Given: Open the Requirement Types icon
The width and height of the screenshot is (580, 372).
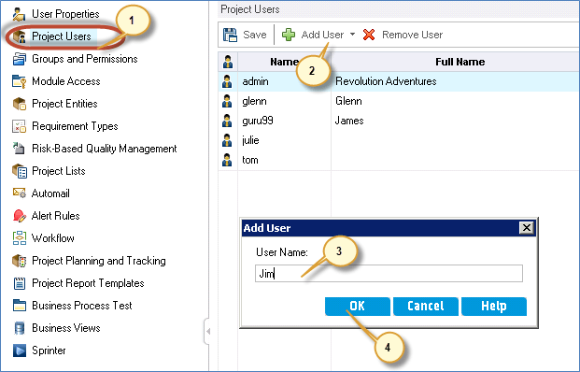Looking at the screenshot, I should (x=20, y=126).
